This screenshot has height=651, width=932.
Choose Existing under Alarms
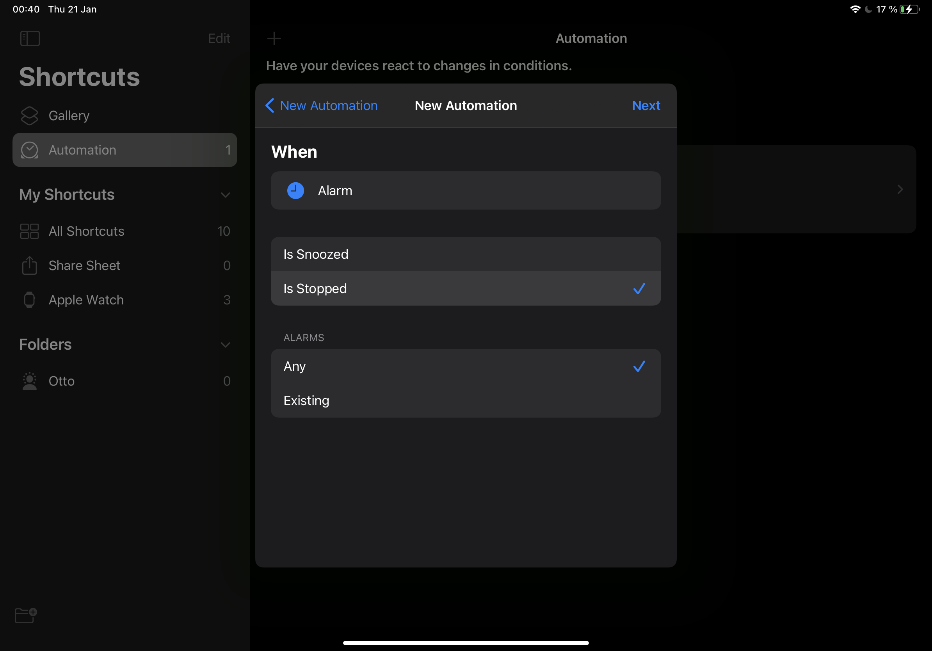pyautogui.click(x=466, y=400)
